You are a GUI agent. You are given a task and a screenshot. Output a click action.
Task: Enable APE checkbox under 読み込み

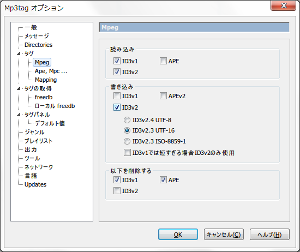coord(163,61)
